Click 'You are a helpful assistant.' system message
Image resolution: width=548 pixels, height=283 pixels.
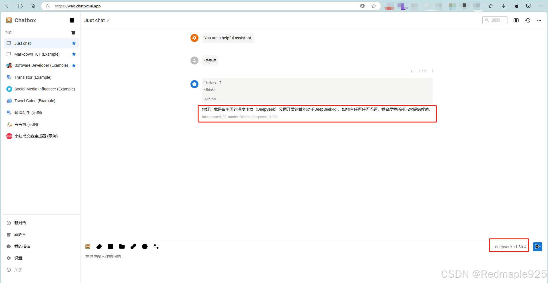point(228,38)
